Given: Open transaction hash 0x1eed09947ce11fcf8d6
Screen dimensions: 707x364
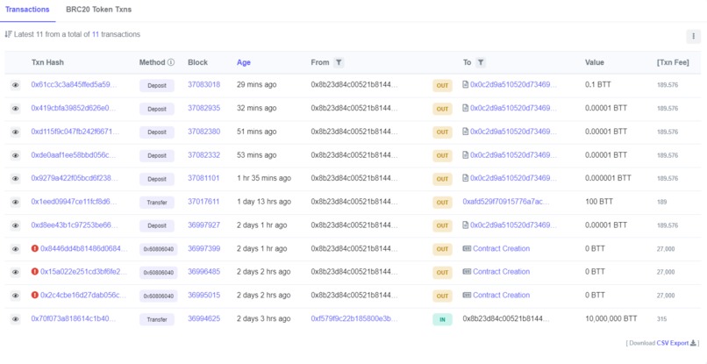Looking at the screenshot, I should click(74, 202).
